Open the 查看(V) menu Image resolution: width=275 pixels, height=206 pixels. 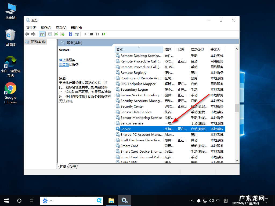pos(61,27)
